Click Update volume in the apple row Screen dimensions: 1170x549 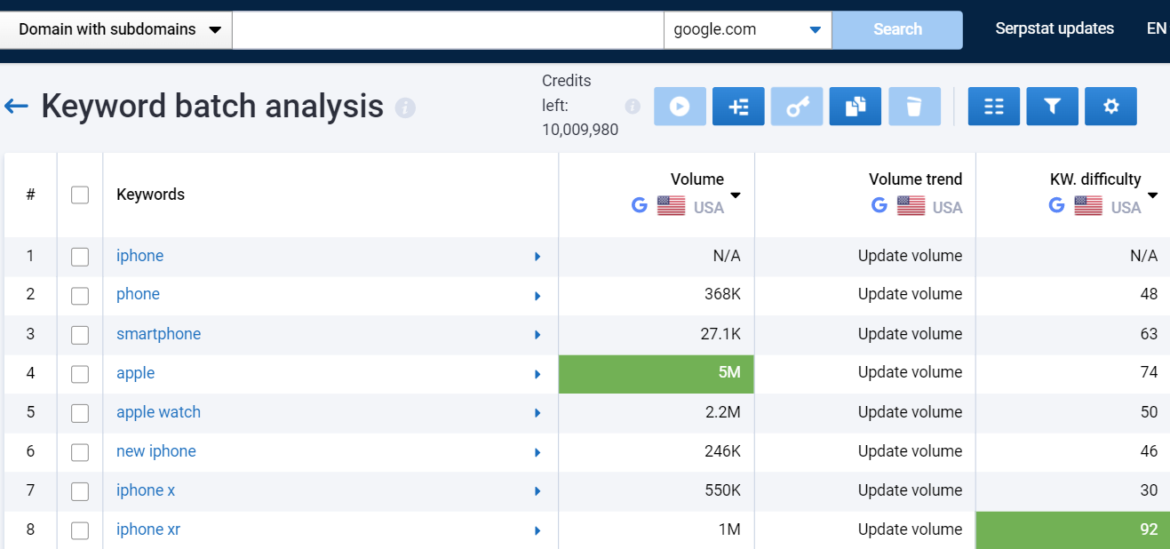pyautogui.click(x=910, y=373)
